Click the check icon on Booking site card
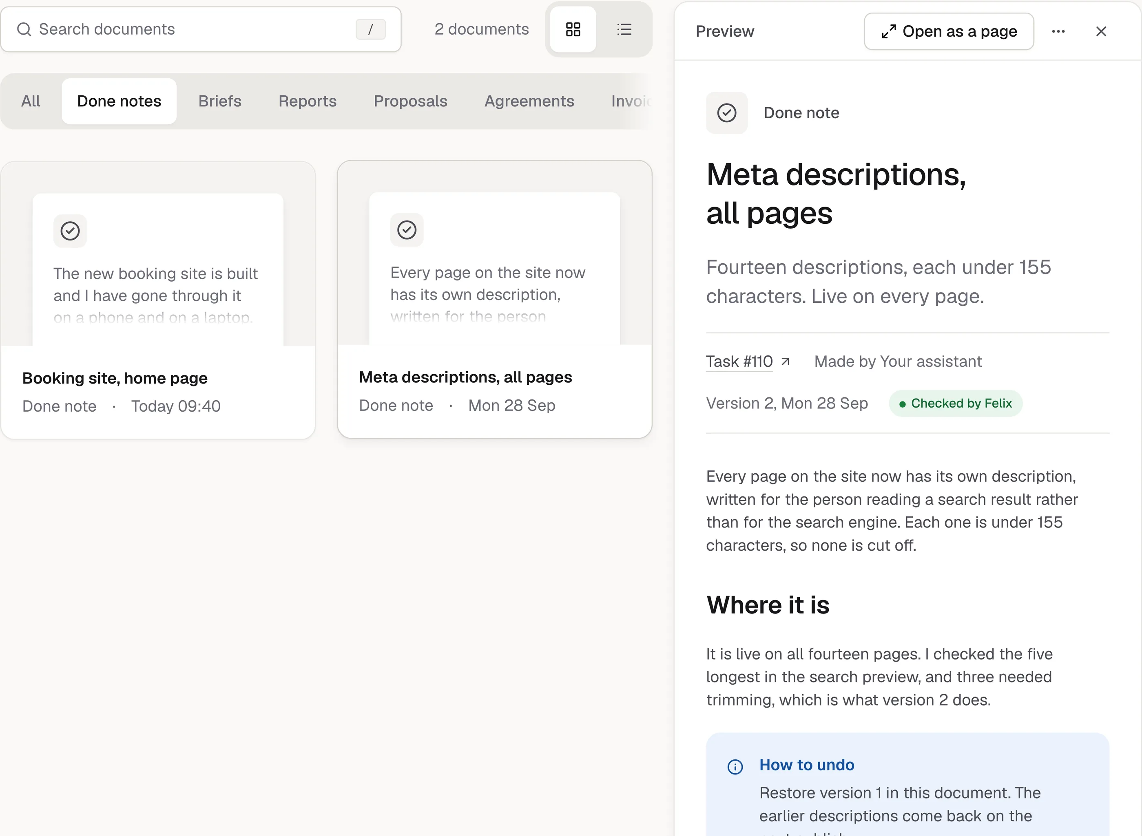Viewport: 1142px width, 836px height. pos(70,231)
